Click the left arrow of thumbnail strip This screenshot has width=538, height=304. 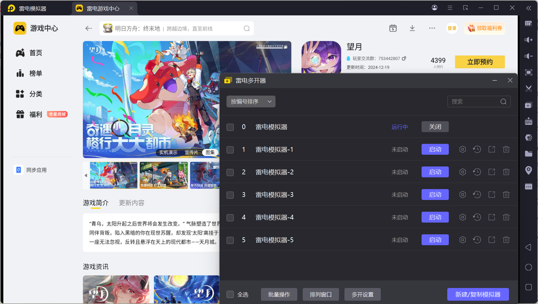coord(86,176)
